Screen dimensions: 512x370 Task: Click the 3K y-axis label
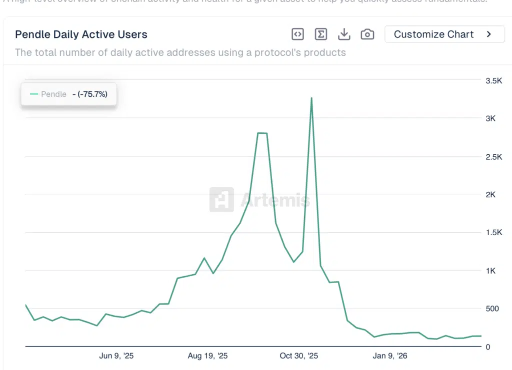(x=490, y=119)
